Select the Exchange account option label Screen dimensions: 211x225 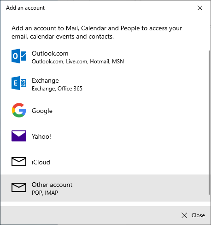(x=45, y=80)
